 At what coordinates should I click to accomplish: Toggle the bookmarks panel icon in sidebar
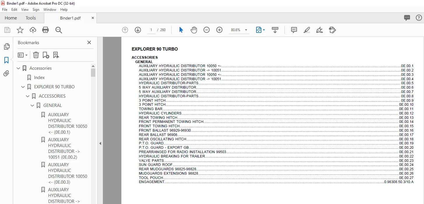coord(6,60)
